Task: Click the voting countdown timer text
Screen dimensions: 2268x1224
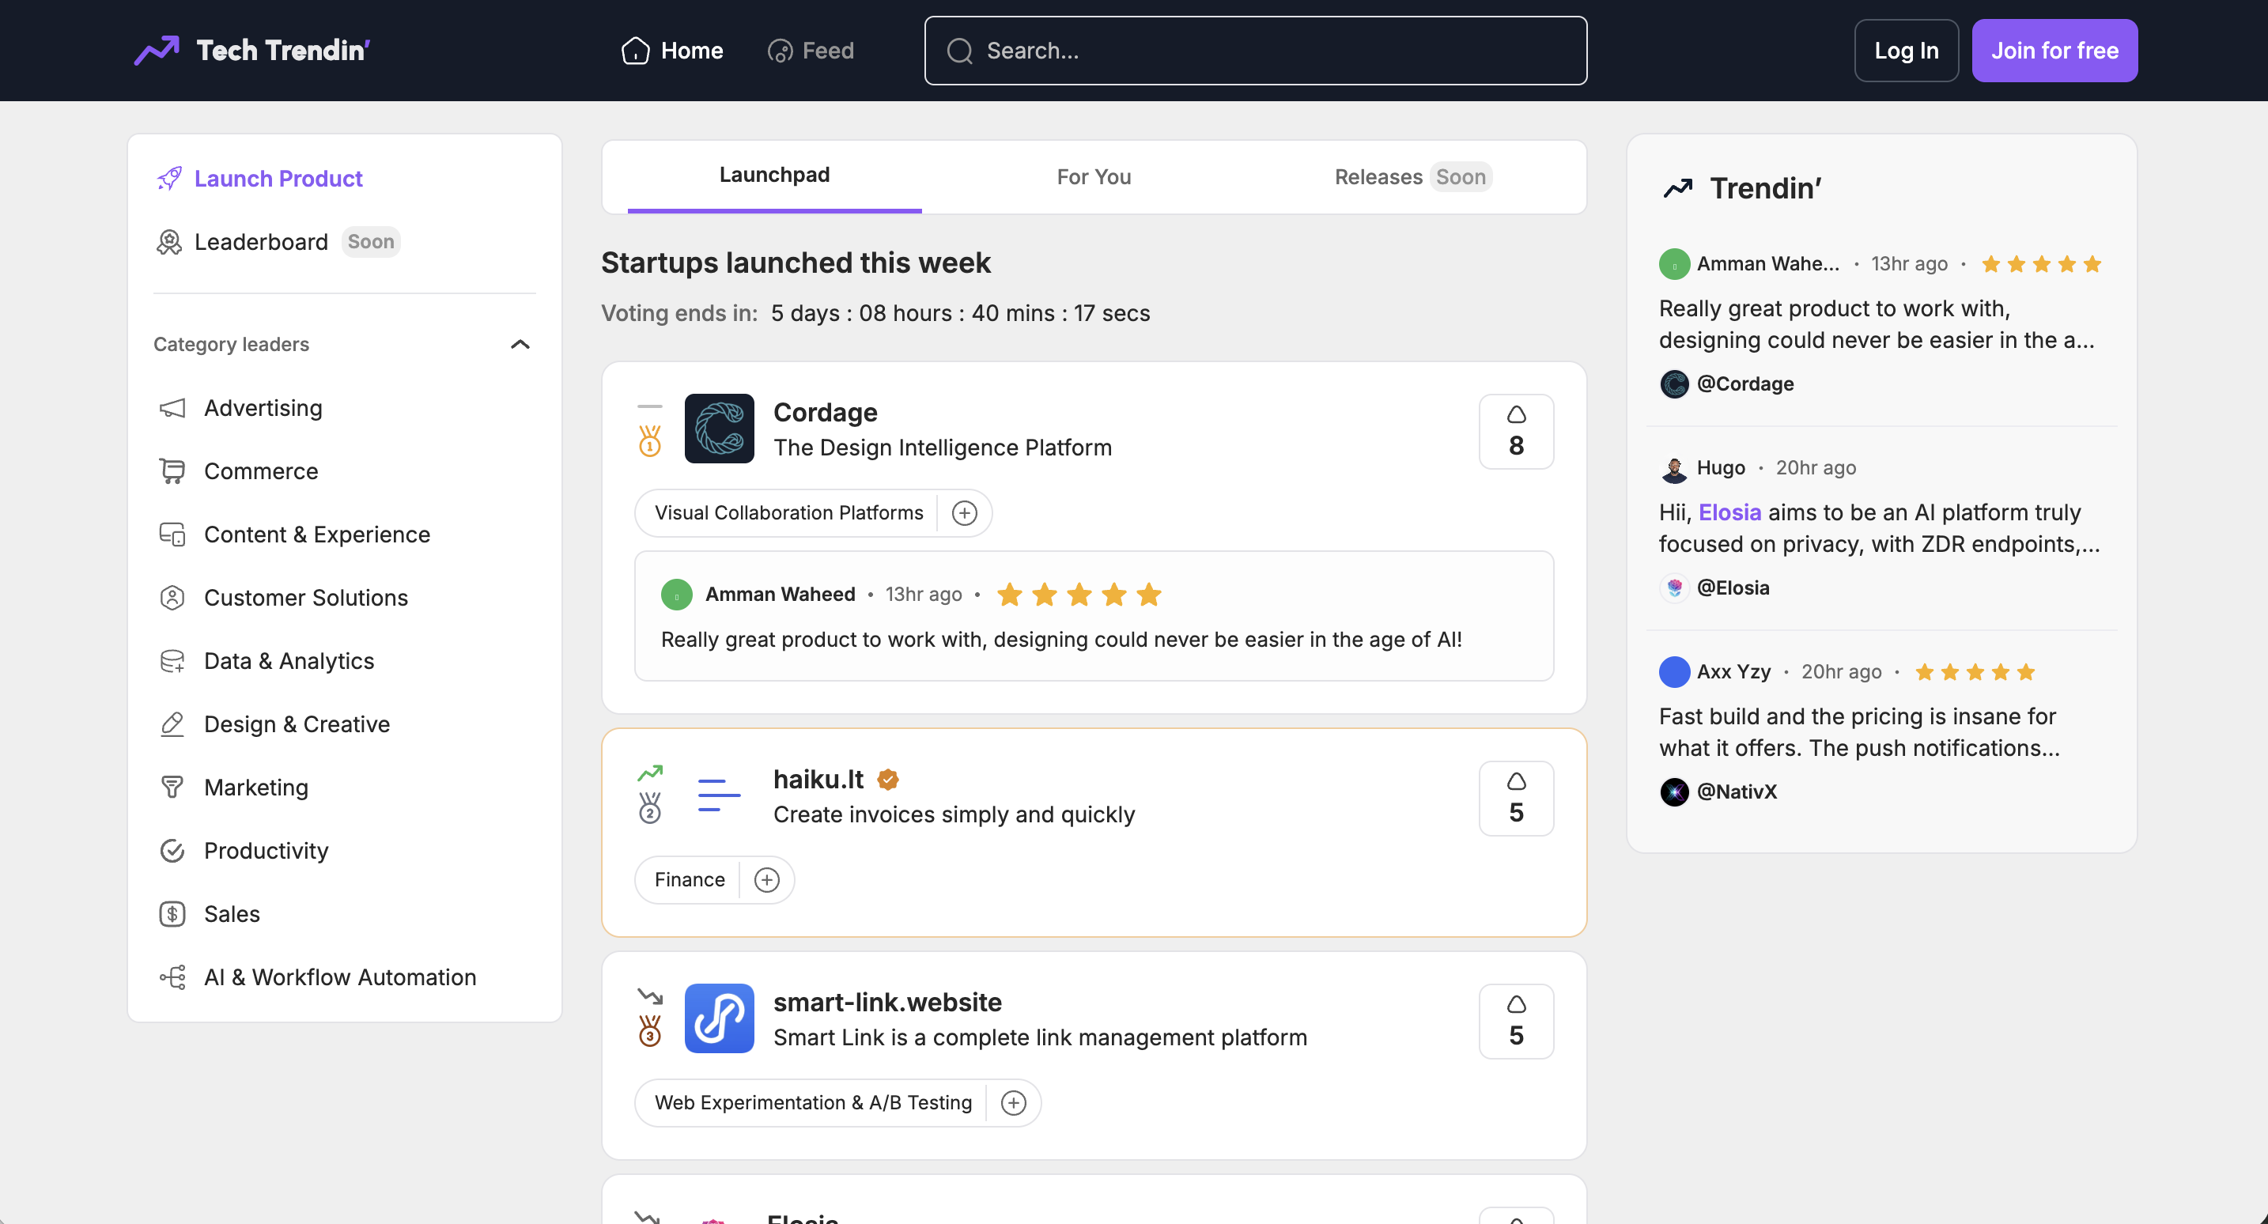Action: point(960,315)
